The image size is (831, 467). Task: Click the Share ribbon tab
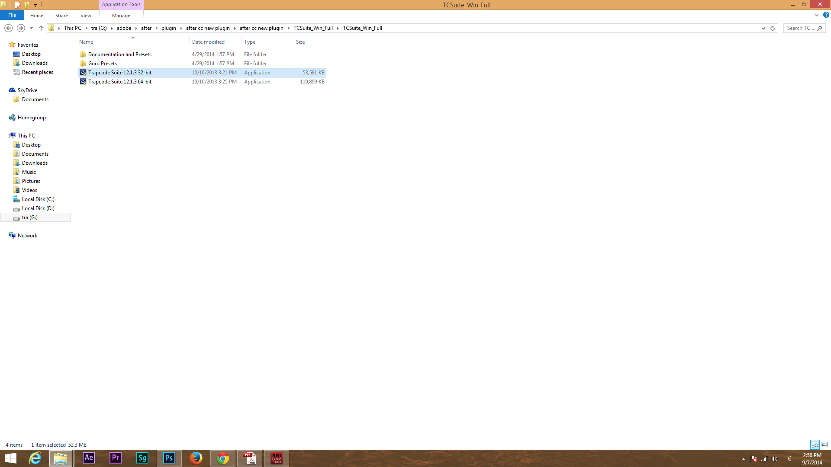click(61, 16)
